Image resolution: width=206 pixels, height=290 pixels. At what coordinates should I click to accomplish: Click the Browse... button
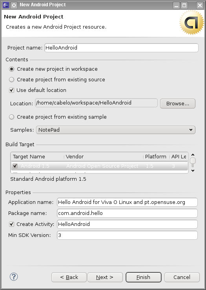coord(178,104)
